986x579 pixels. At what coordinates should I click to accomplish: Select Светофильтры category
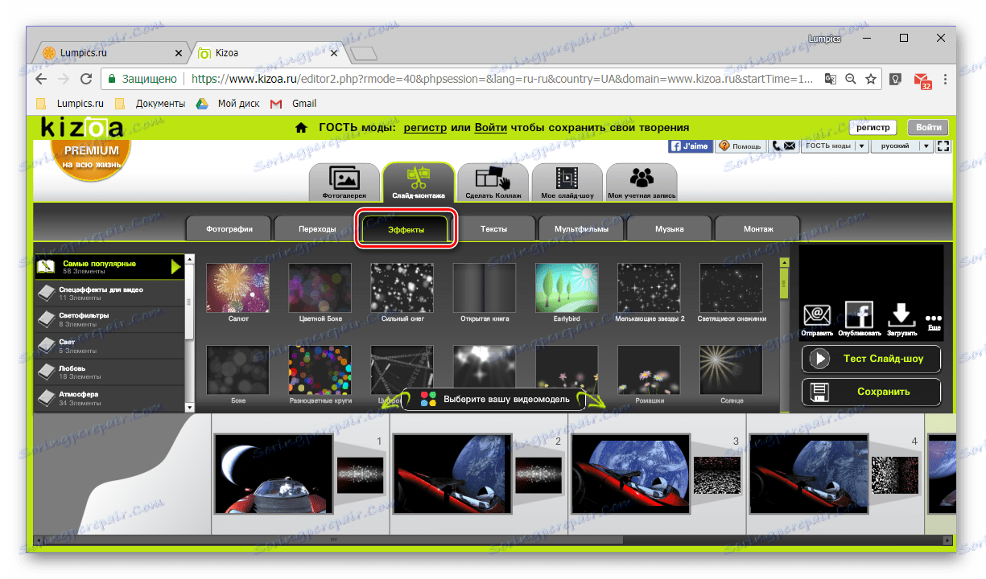(109, 319)
